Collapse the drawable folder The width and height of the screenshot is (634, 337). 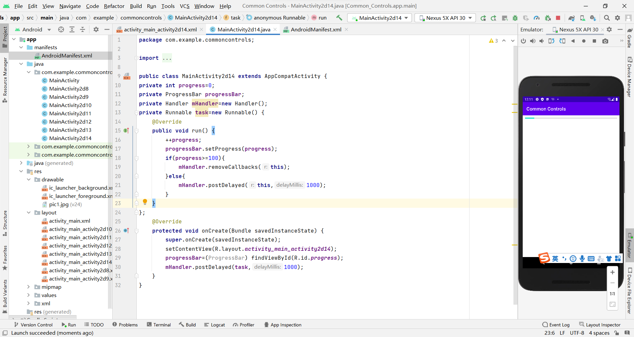pos(29,180)
